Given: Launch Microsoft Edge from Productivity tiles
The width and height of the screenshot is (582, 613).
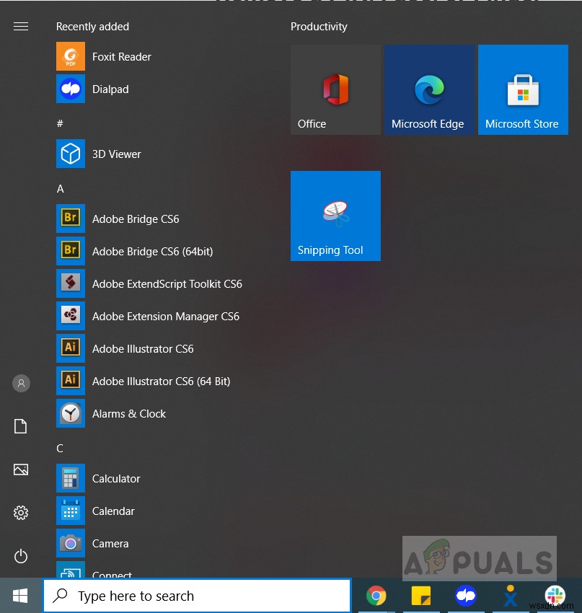Looking at the screenshot, I should (429, 89).
